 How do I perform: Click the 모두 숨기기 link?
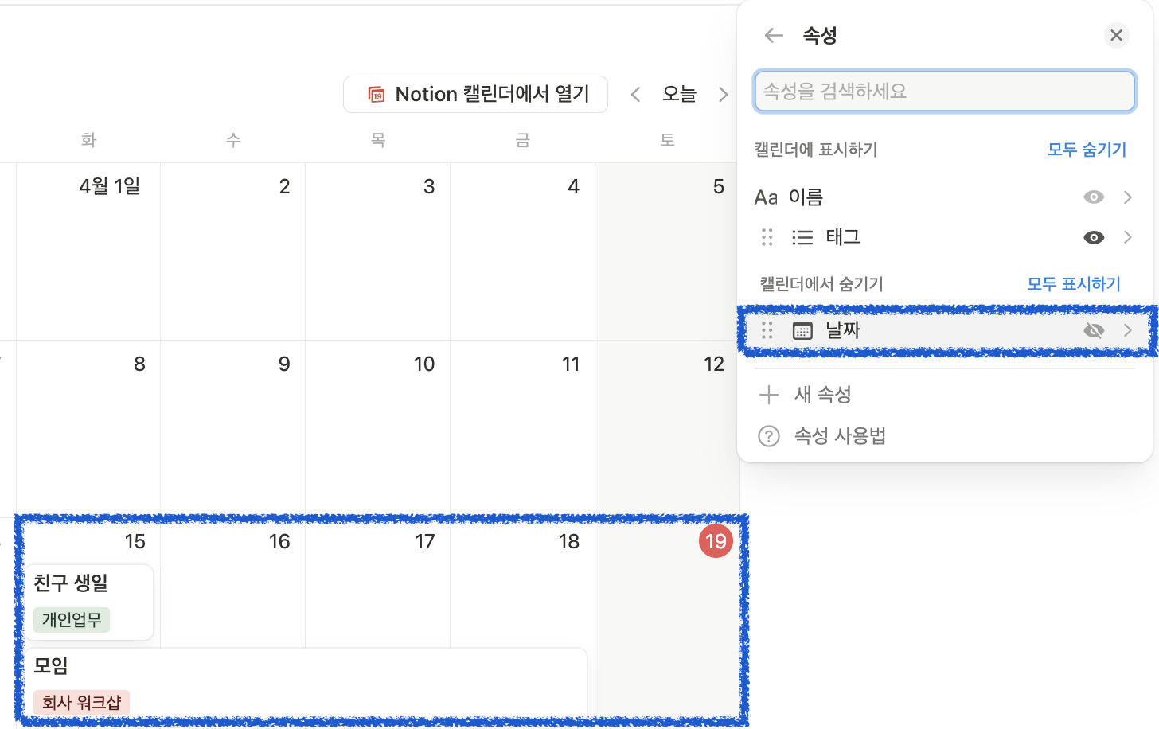1087,149
